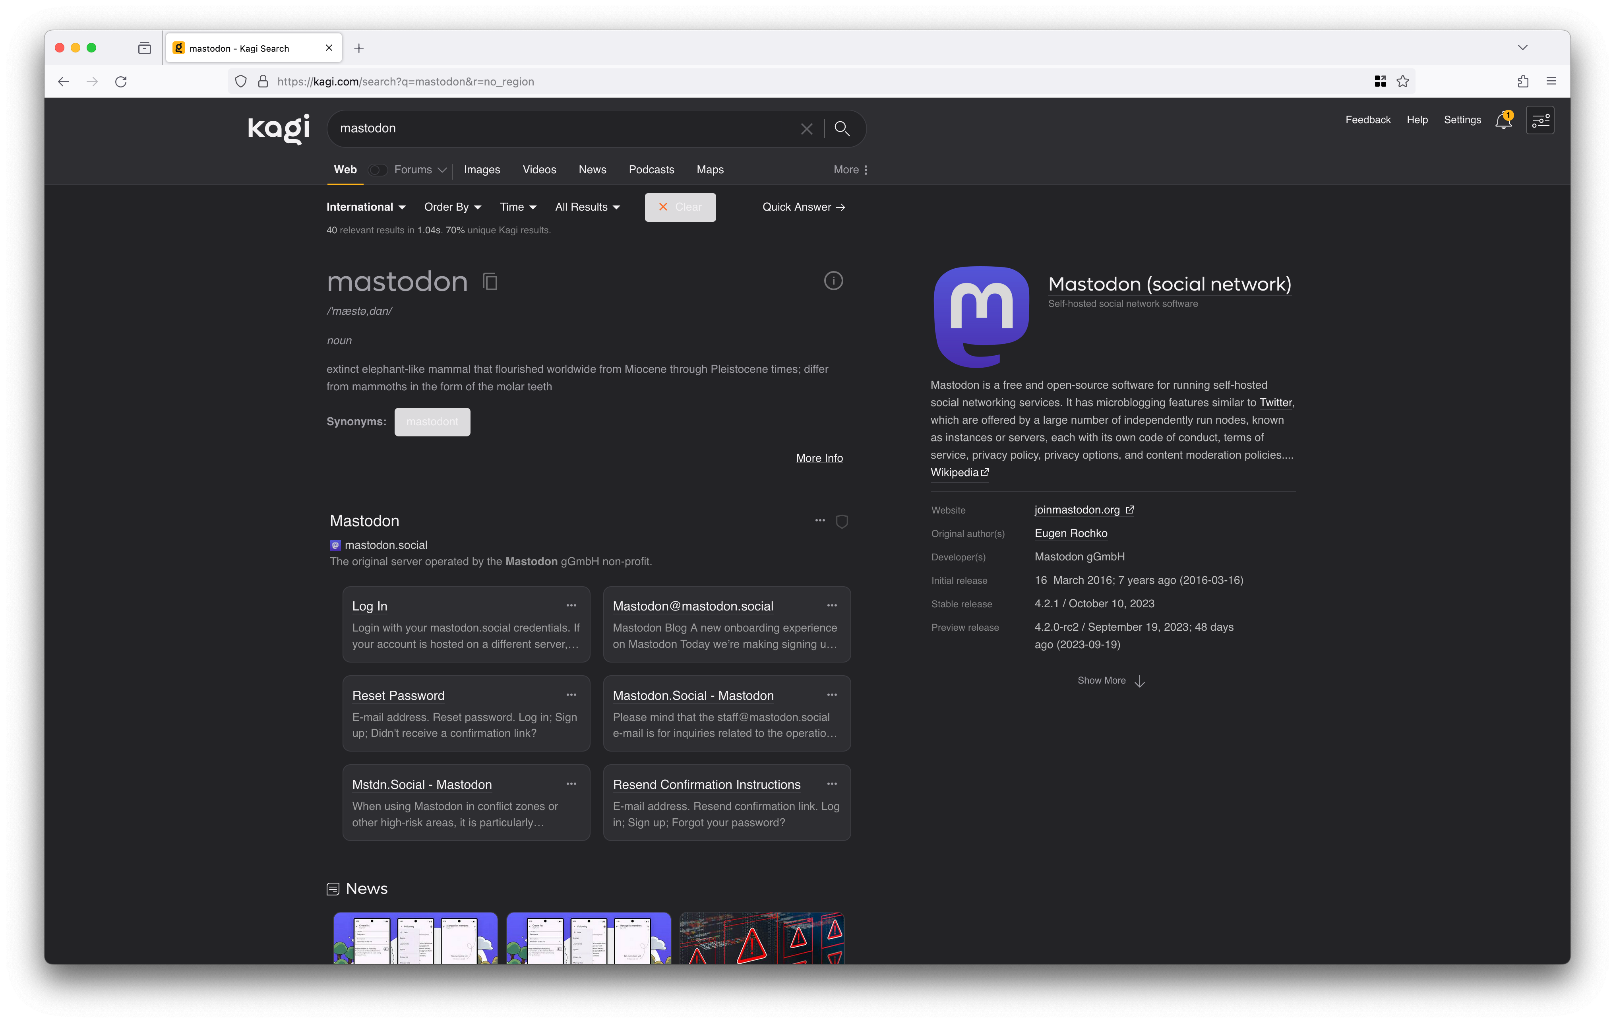Screen dimensions: 1615x1023
Task: Open the Mastodon search result title
Action: 364,521
